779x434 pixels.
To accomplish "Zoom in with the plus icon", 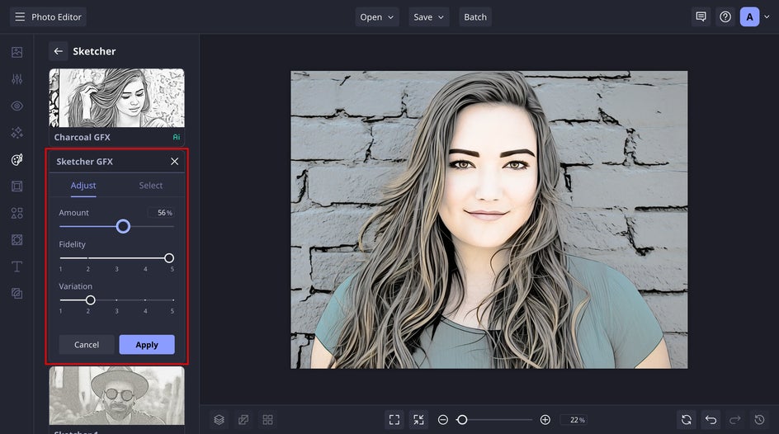I will tap(545, 420).
